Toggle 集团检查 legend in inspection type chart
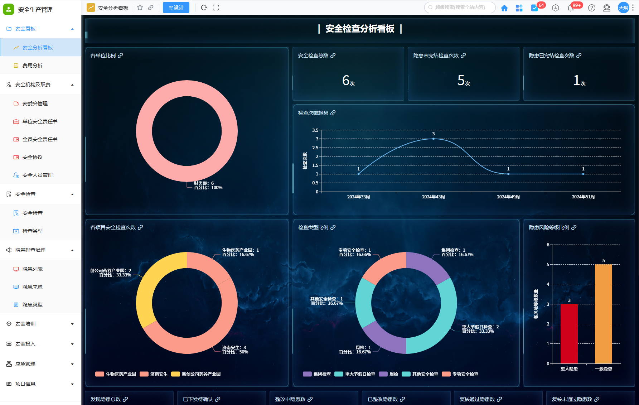This screenshot has height=405, width=639. [317, 374]
